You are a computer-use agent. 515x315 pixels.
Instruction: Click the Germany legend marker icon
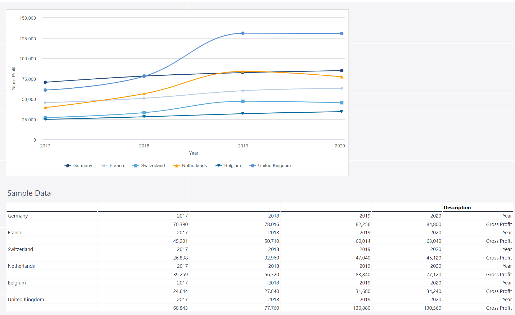[x=68, y=166]
